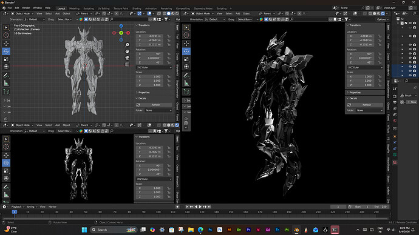Toggle X-ray in top-left viewport header

158,13
